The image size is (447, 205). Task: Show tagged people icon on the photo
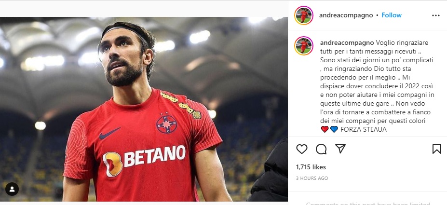coord(12,189)
